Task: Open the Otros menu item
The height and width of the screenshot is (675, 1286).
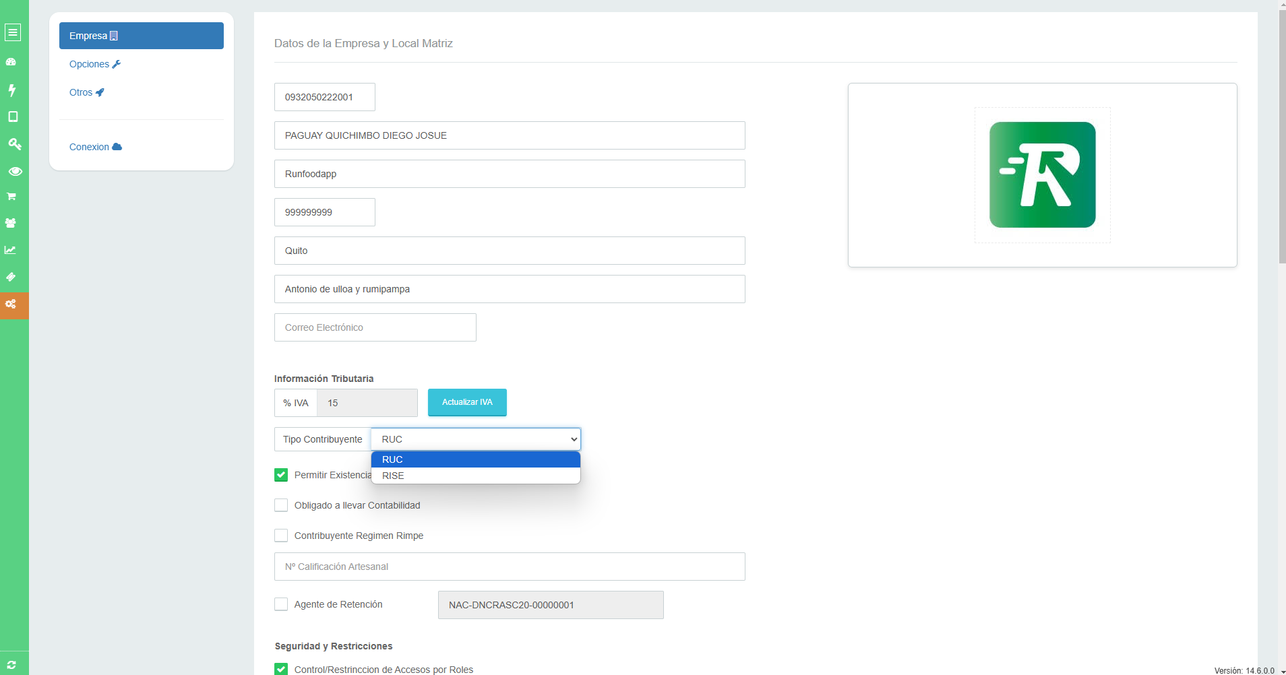Action: (87, 92)
